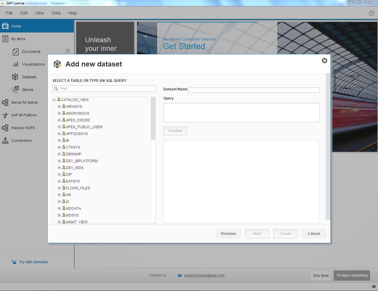Image resolution: width=378 pixels, height=291 pixels.
Task: Click the Find search field
Action: (104, 89)
